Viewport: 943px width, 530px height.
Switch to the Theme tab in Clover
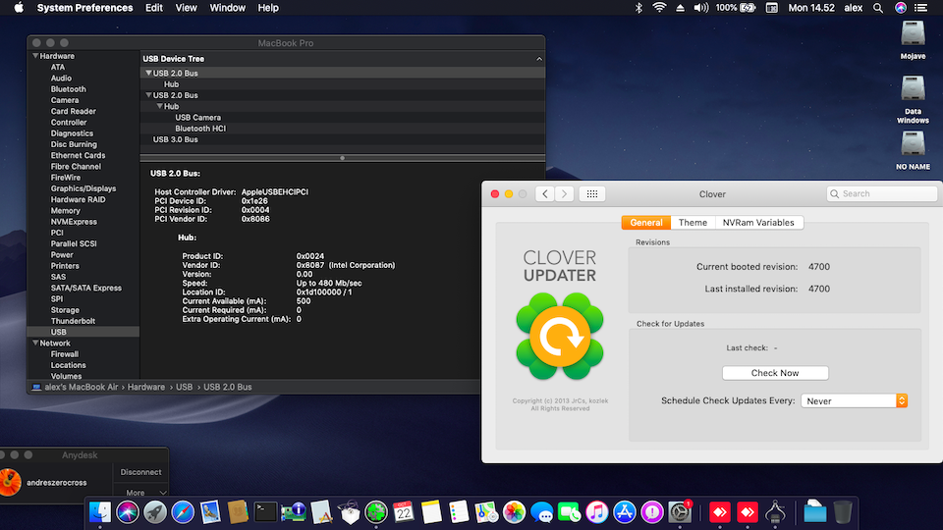click(693, 223)
